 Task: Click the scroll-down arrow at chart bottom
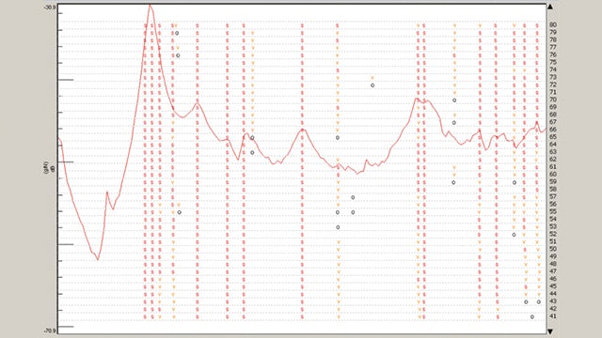click(x=550, y=331)
